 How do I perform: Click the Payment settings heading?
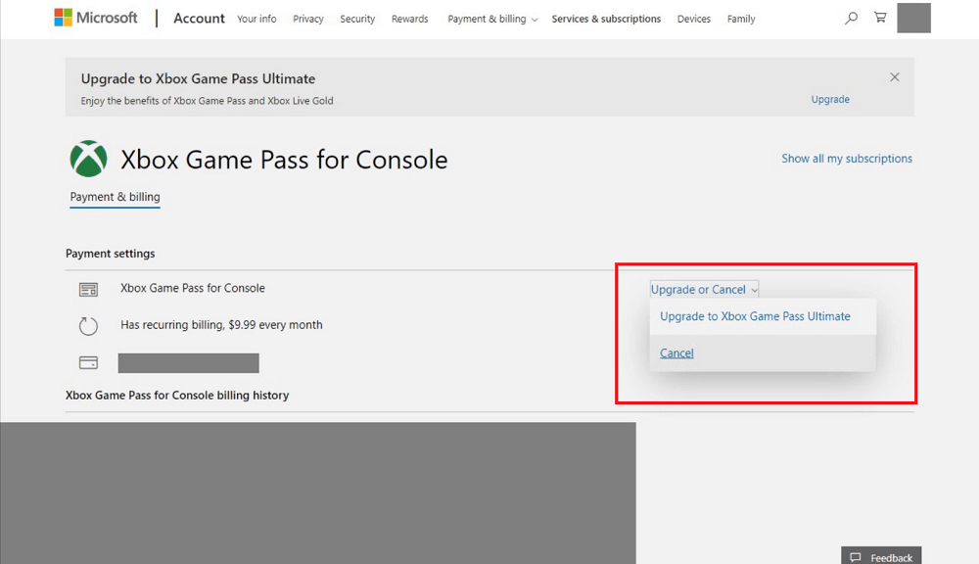pos(111,254)
